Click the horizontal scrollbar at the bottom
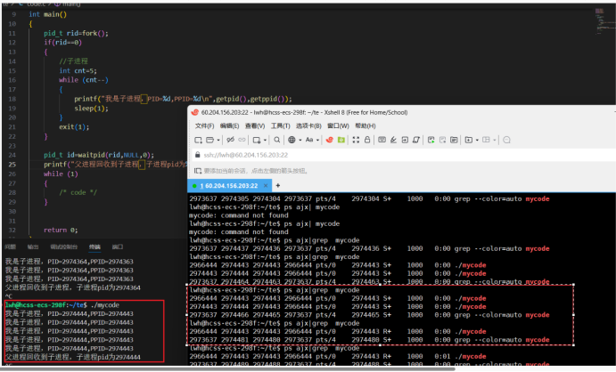 click(229, 368)
